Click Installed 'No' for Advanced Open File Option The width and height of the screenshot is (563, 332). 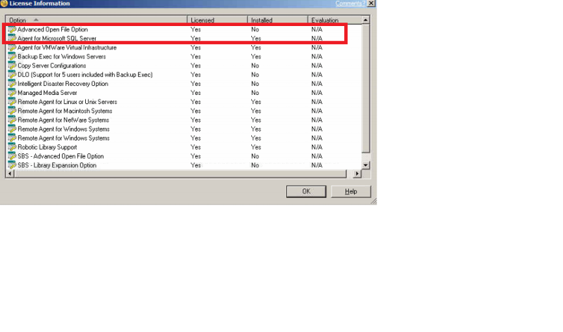coord(255,30)
